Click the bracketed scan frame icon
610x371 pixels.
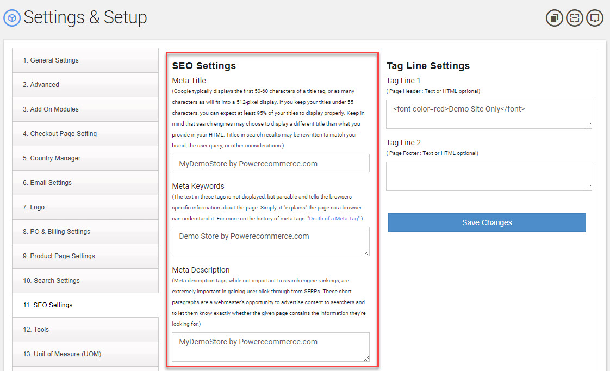click(x=574, y=18)
